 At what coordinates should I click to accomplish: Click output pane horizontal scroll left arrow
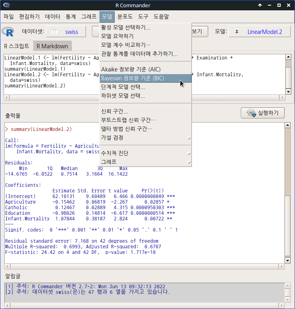point(8,267)
